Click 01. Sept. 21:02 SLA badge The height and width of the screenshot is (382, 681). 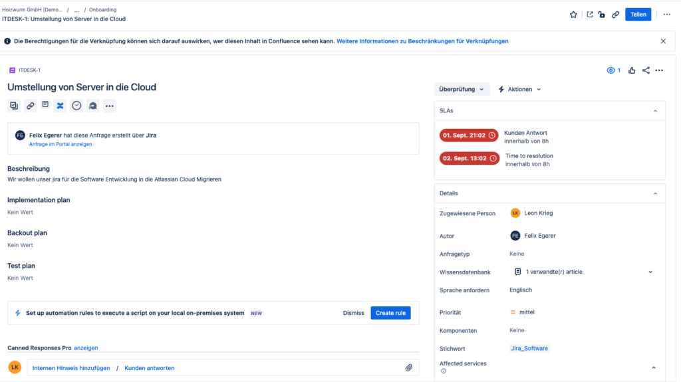tap(469, 135)
